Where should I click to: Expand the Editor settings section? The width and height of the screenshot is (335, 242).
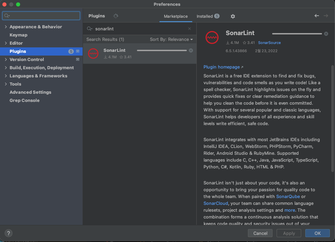point(6,43)
